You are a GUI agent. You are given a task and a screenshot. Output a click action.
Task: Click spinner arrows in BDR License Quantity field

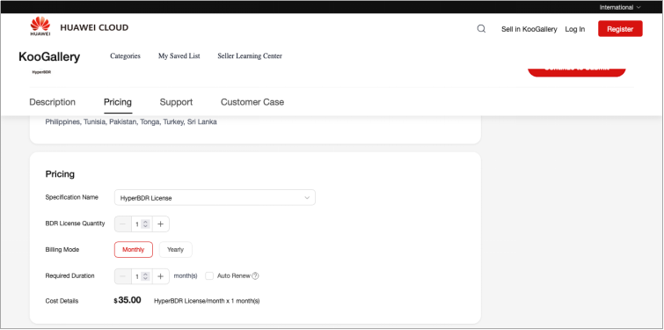[x=145, y=224]
